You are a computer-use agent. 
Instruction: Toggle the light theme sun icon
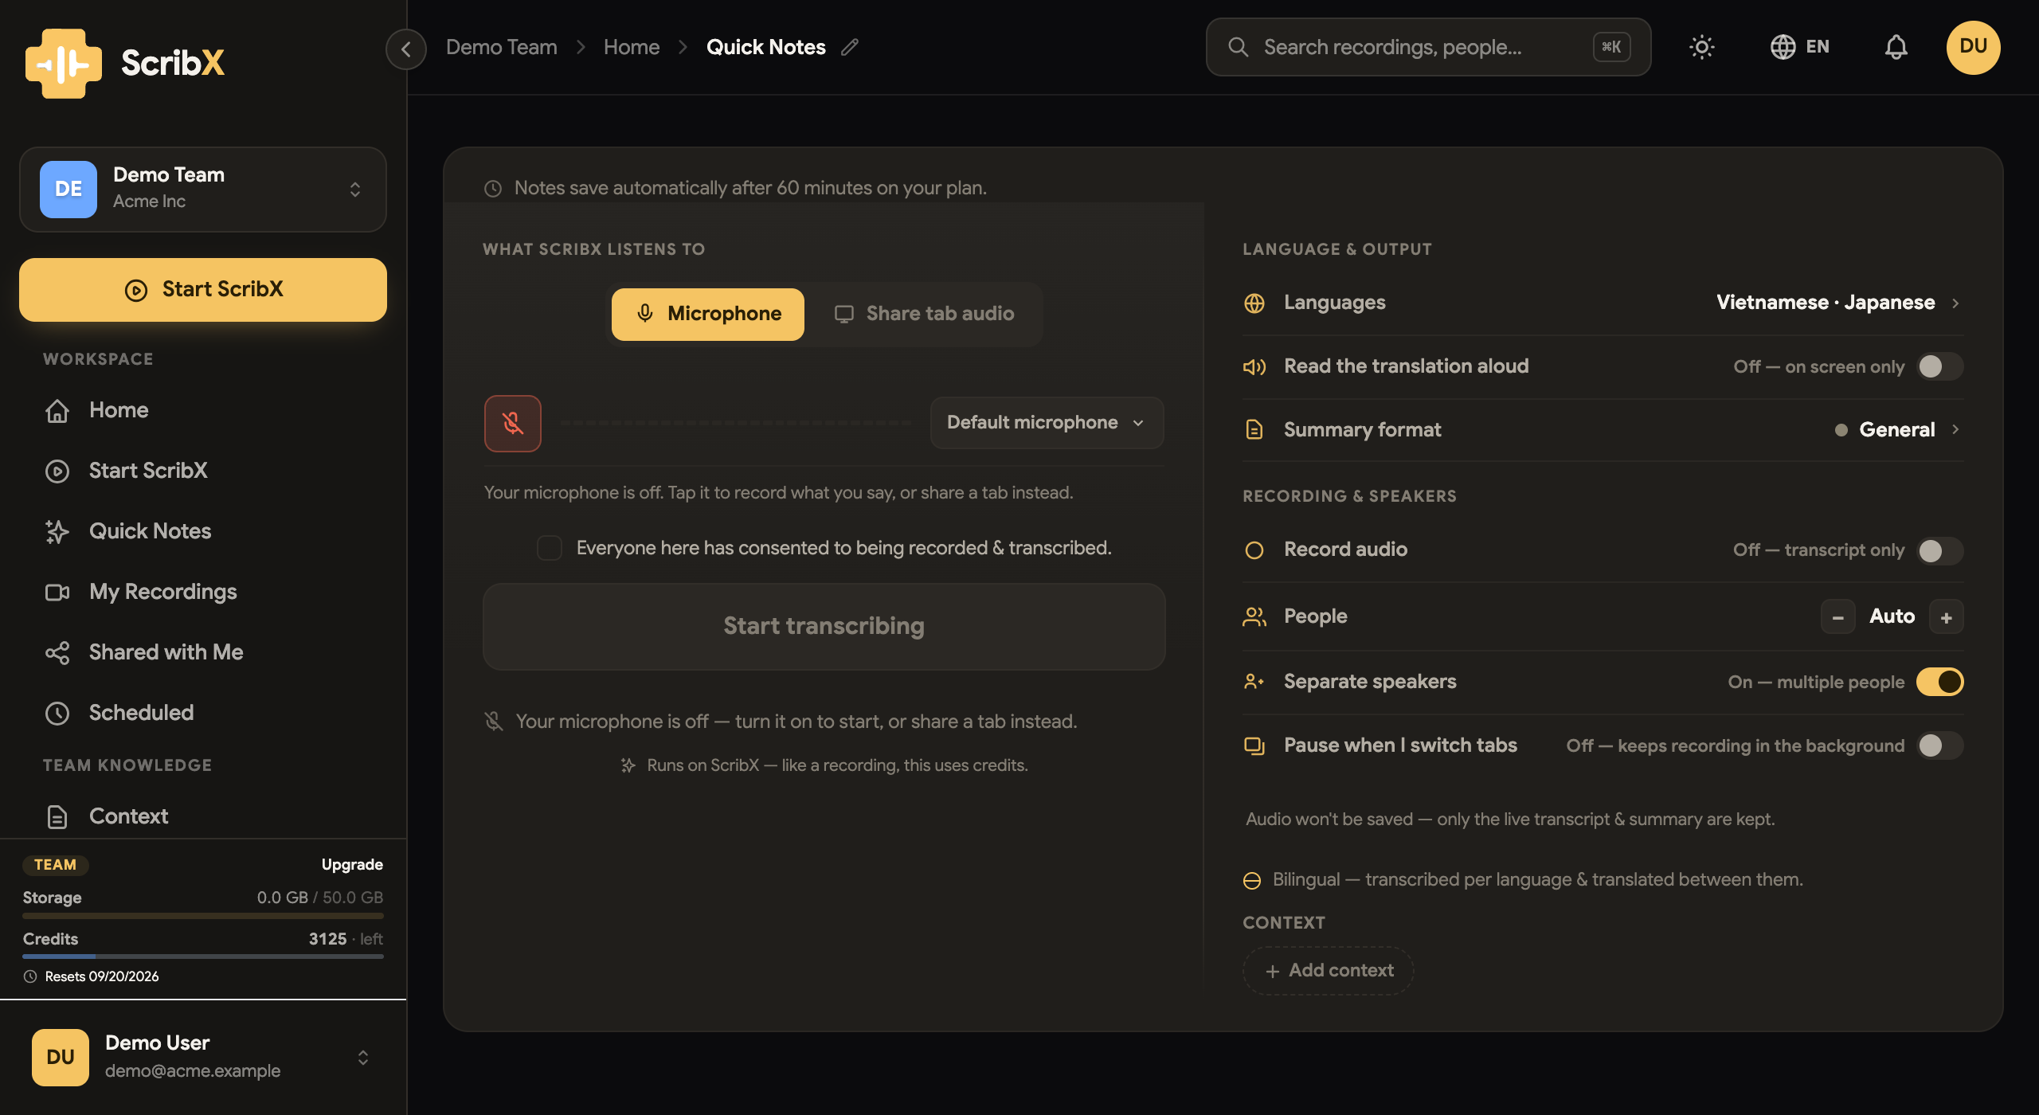pos(1701,47)
